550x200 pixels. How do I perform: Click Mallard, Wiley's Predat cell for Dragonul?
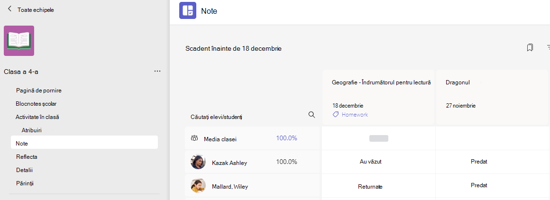[493, 186]
